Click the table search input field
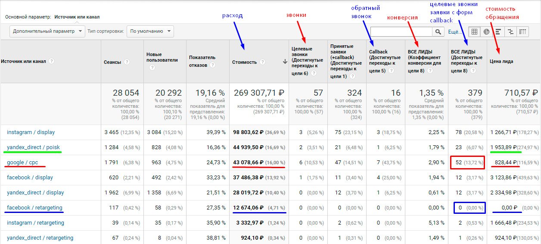Image resolution: width=541 pixels, height=244 pixels. pos(401,32)
